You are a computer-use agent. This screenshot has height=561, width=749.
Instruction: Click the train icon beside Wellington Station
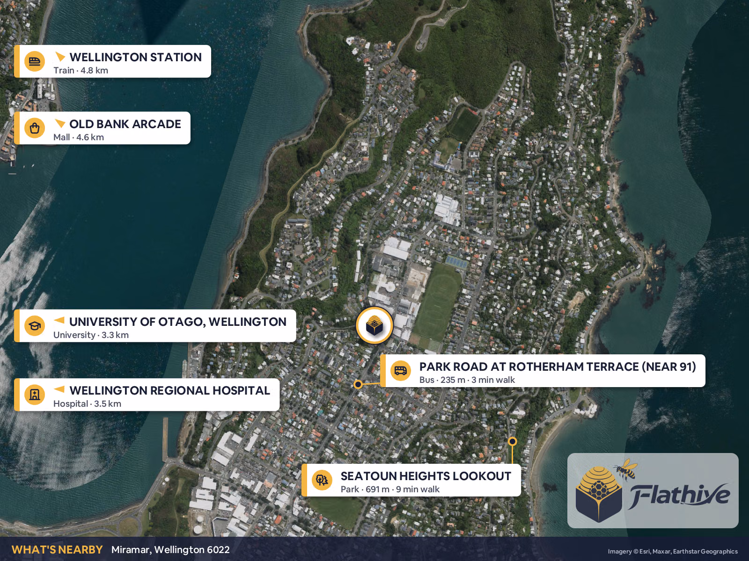[35, 61]
